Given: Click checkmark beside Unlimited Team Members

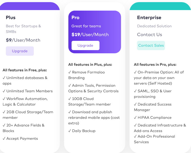Looking at the screenshot, I should [4, 91].
